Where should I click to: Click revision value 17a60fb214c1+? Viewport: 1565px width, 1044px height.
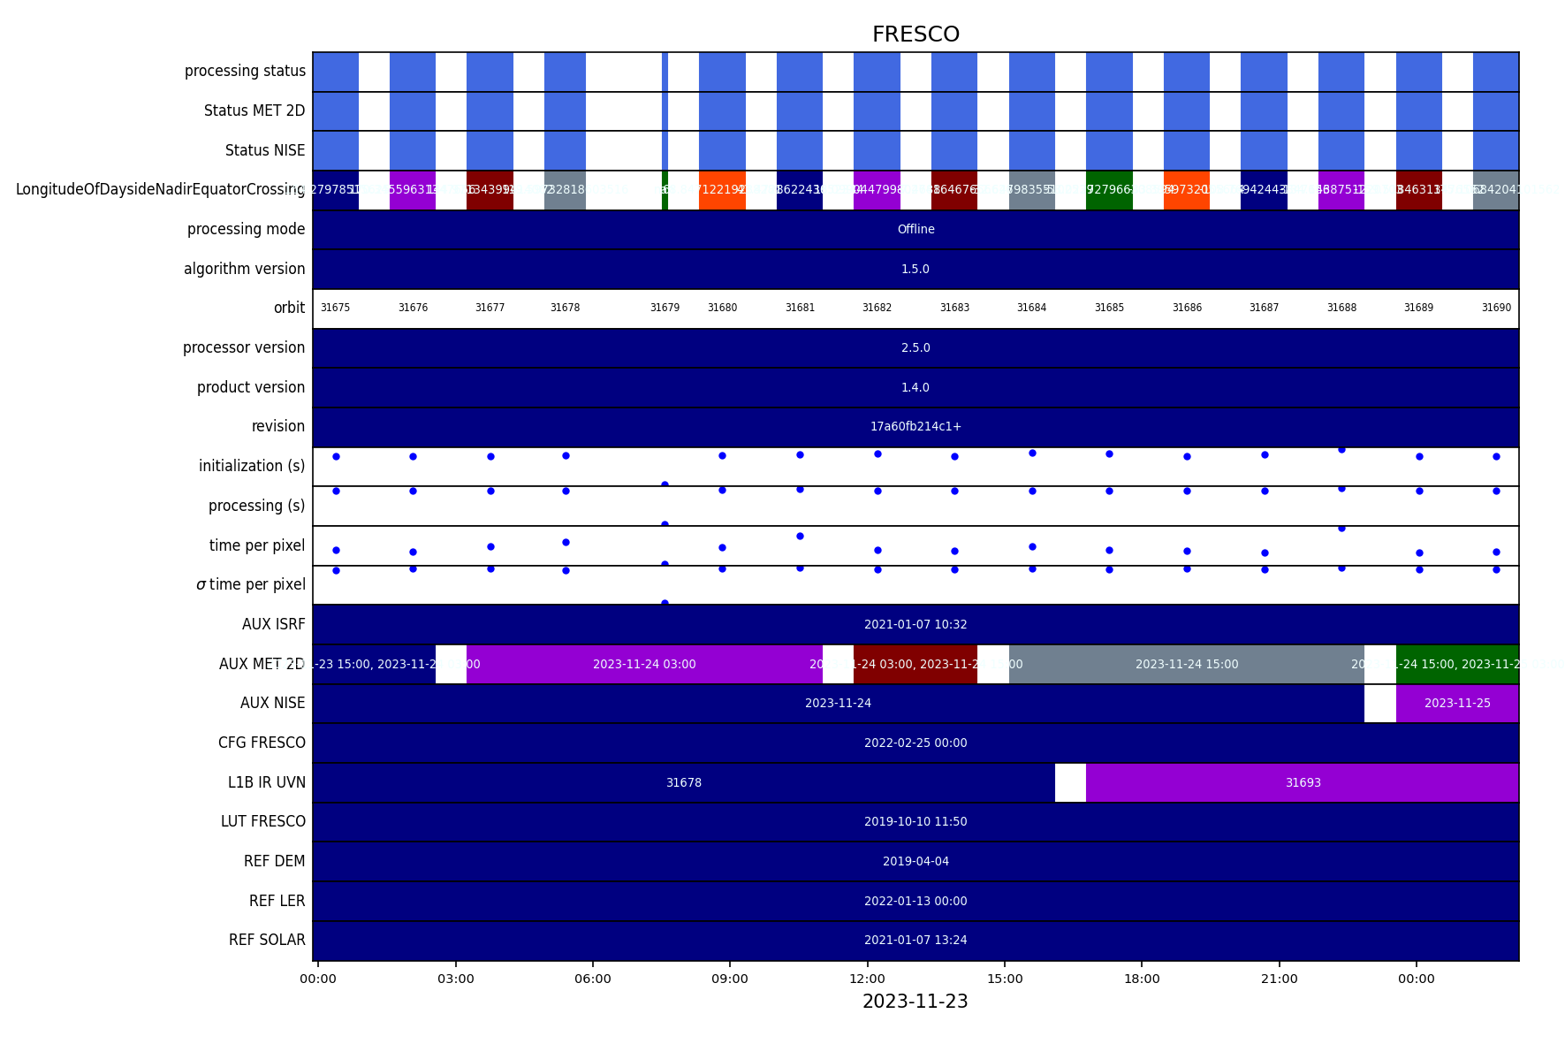coord(915,426)
